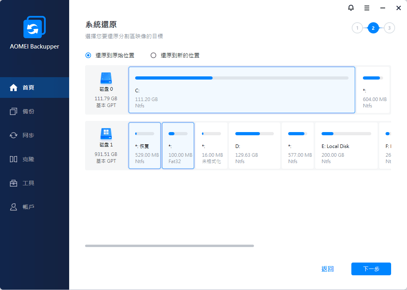Click step 1 in wizard indicator
The image size is (407, 290).
pos(357,28)
